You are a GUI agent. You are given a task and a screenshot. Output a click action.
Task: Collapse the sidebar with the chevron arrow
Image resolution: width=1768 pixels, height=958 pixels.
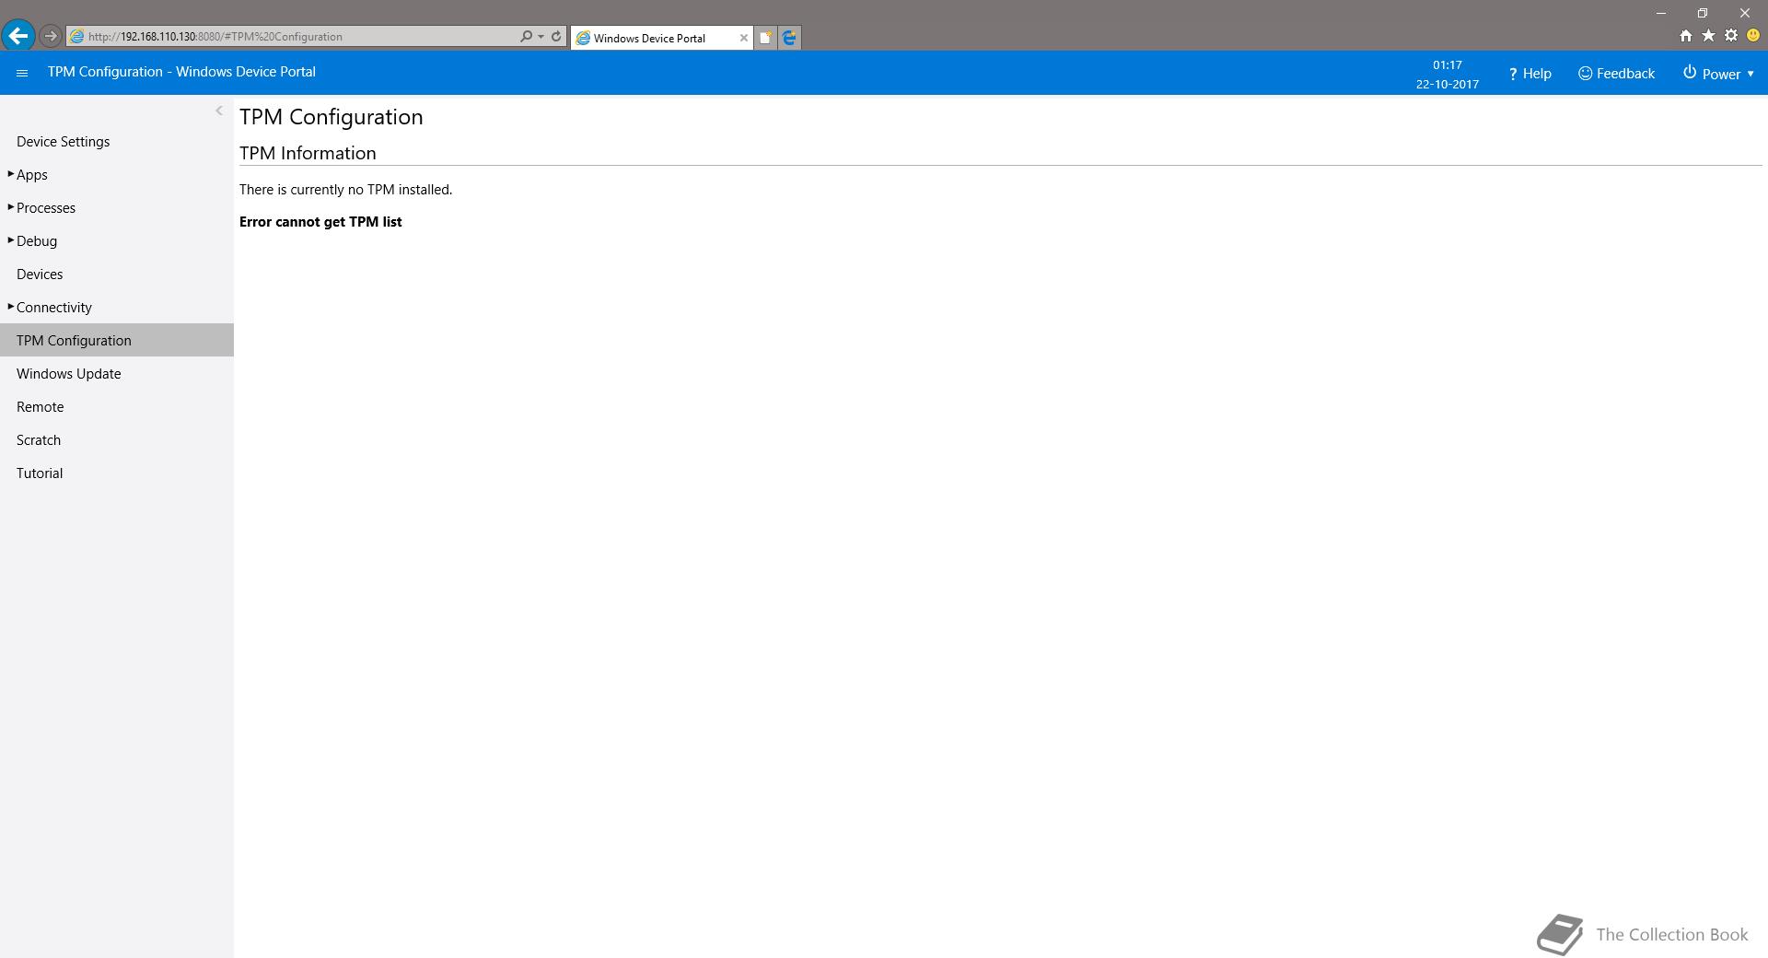tap(219, 111)
